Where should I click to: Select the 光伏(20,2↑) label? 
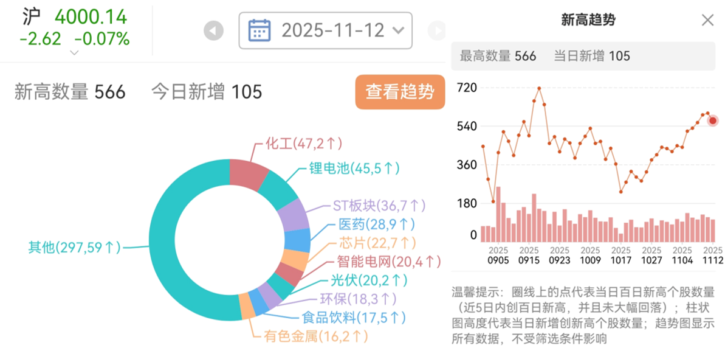point(368,279)
